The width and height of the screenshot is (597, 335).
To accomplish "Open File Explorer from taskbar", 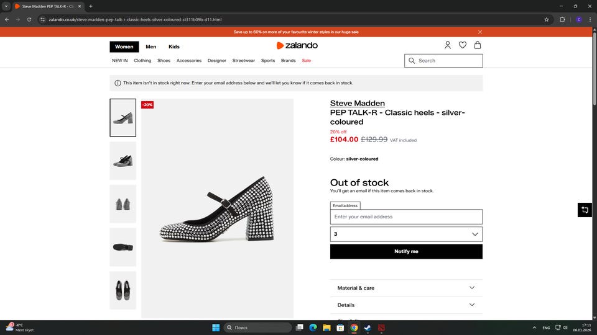I will pyautogui.click(x=326, y=328).
